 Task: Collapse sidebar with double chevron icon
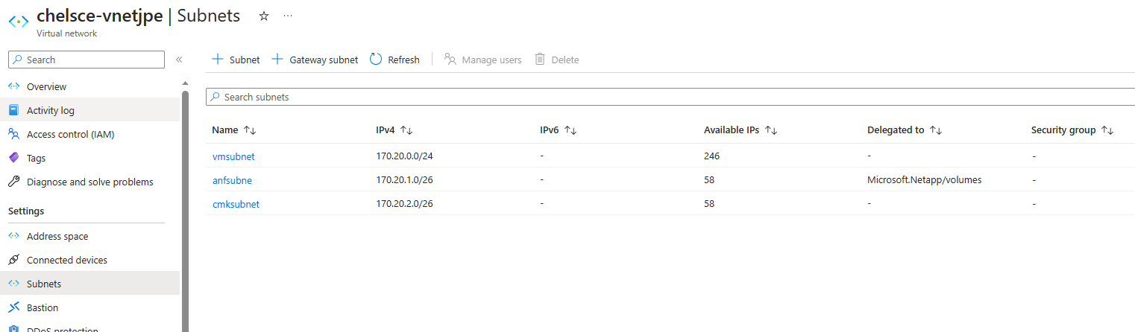pos(179,60)
